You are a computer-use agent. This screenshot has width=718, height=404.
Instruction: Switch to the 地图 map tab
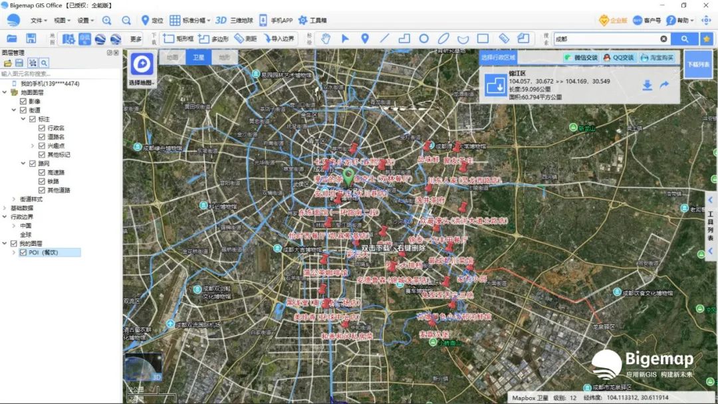(172, 57)
